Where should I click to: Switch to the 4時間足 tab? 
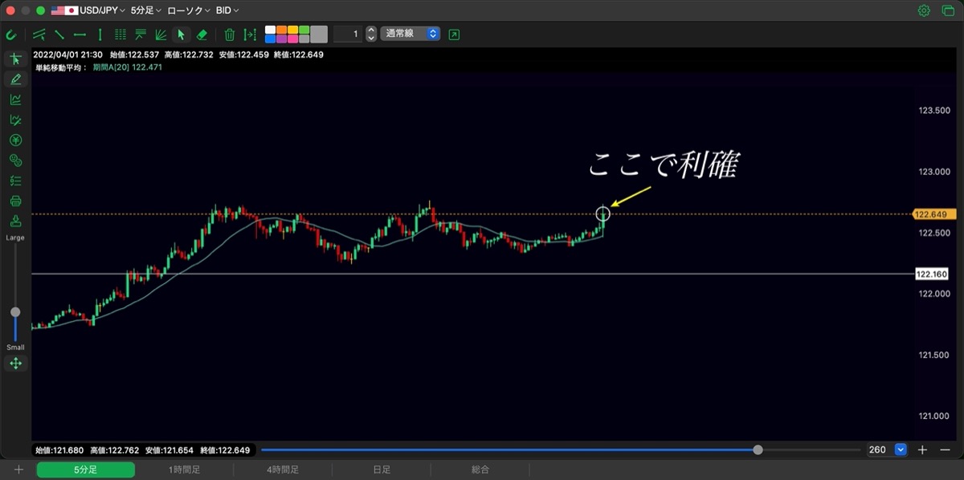283,470
